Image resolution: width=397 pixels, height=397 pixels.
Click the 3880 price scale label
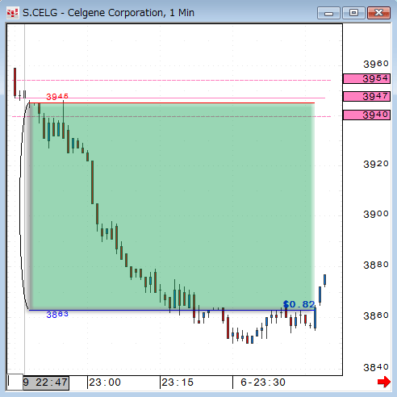[x=376, y=265]
